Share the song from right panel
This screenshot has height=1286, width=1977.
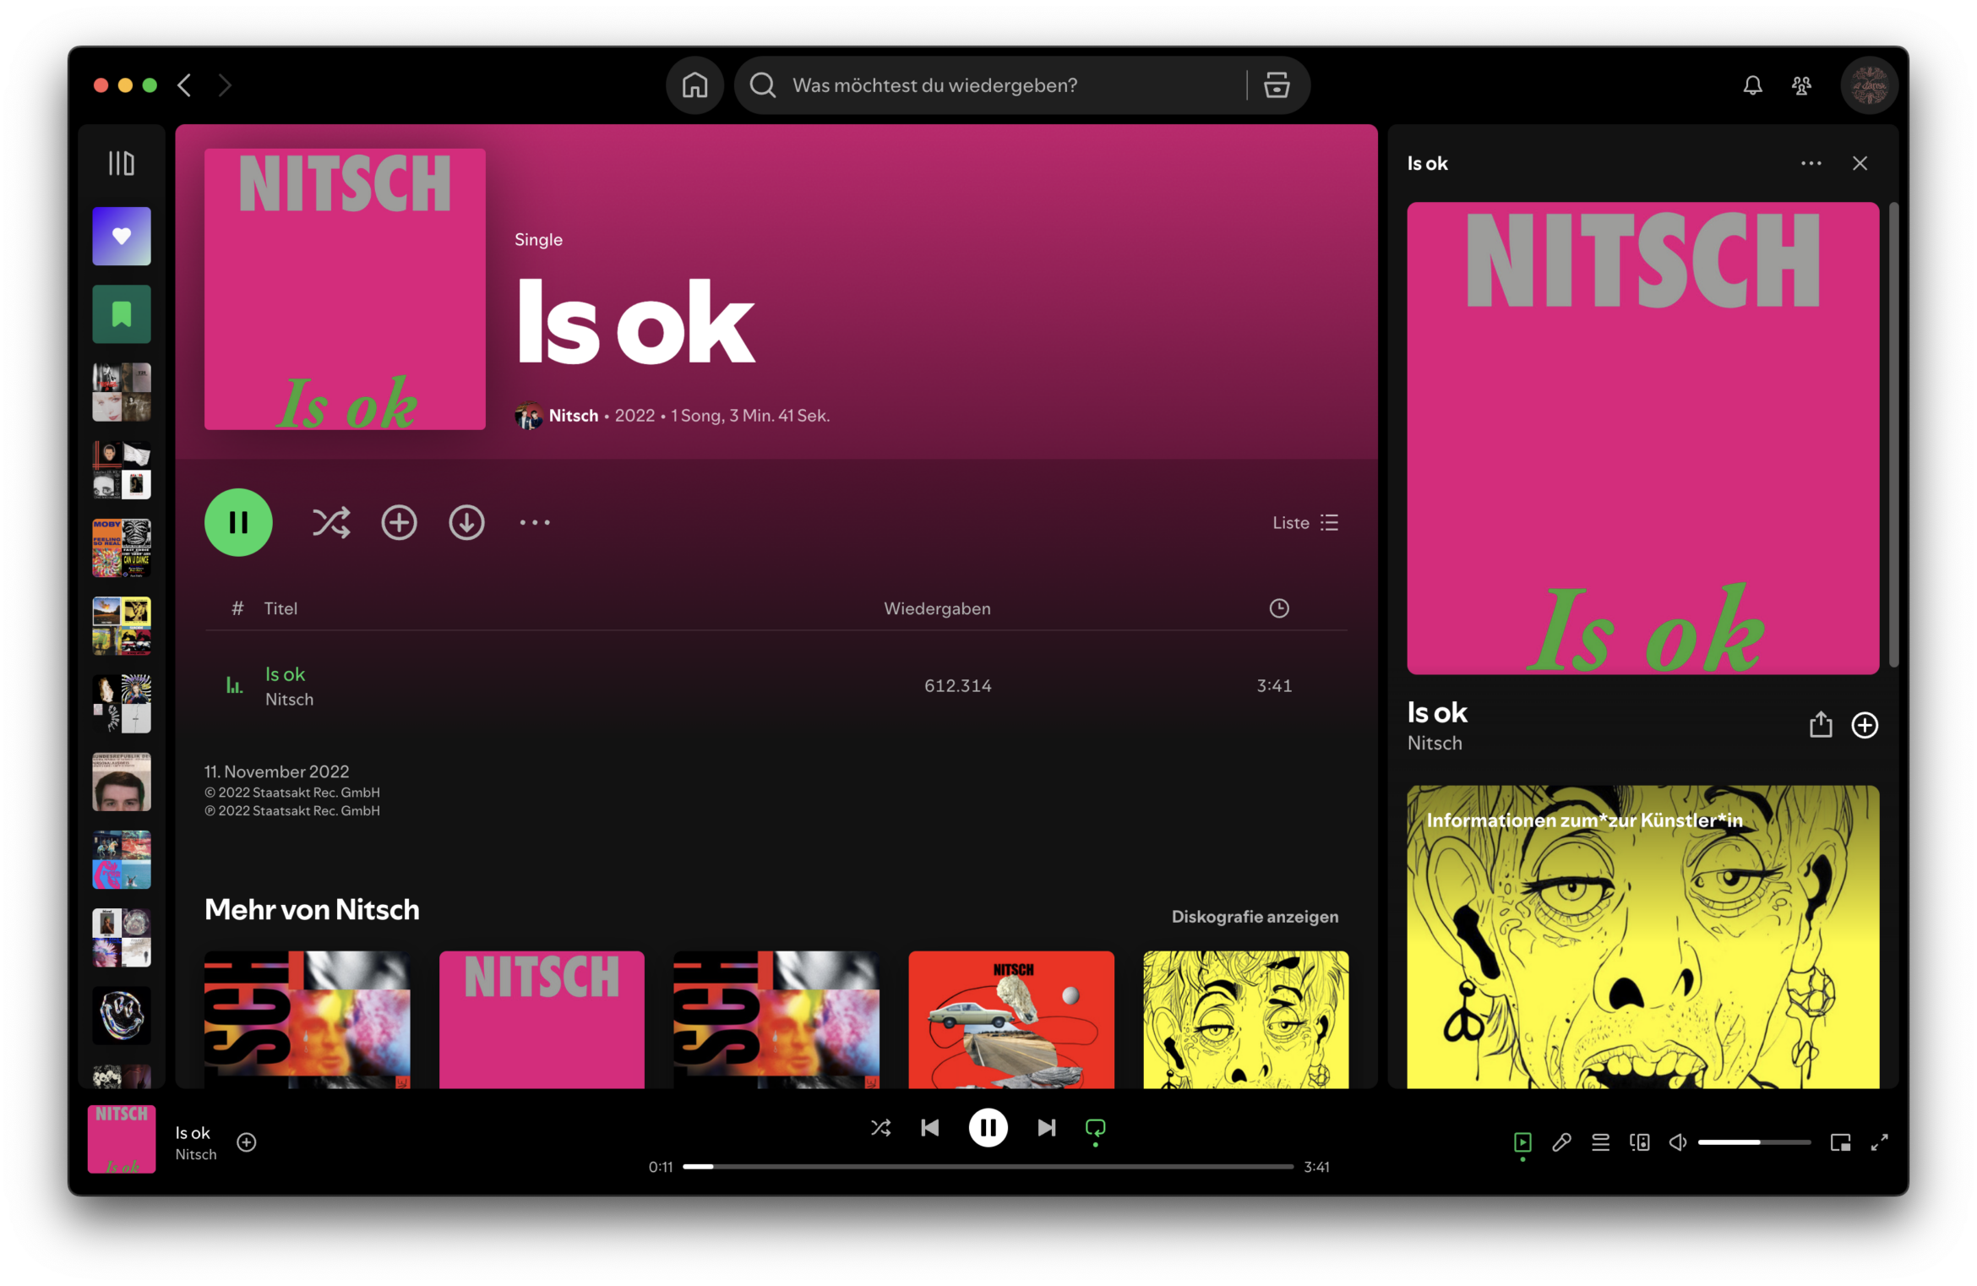pos(1821,725)
